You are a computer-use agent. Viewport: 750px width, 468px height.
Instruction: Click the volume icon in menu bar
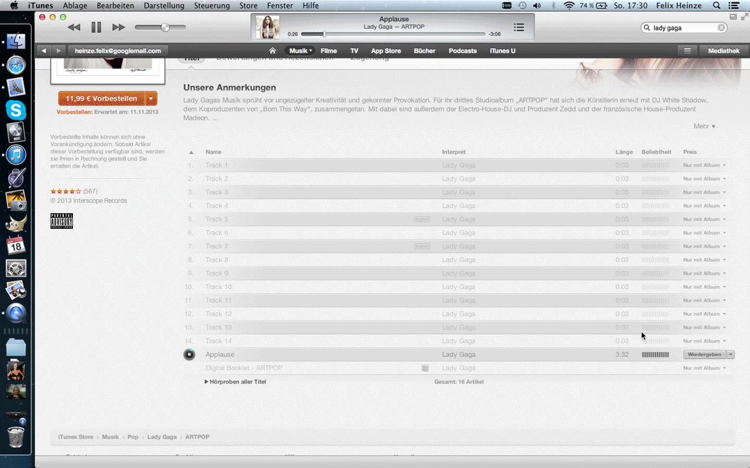(x=537, y=6)
